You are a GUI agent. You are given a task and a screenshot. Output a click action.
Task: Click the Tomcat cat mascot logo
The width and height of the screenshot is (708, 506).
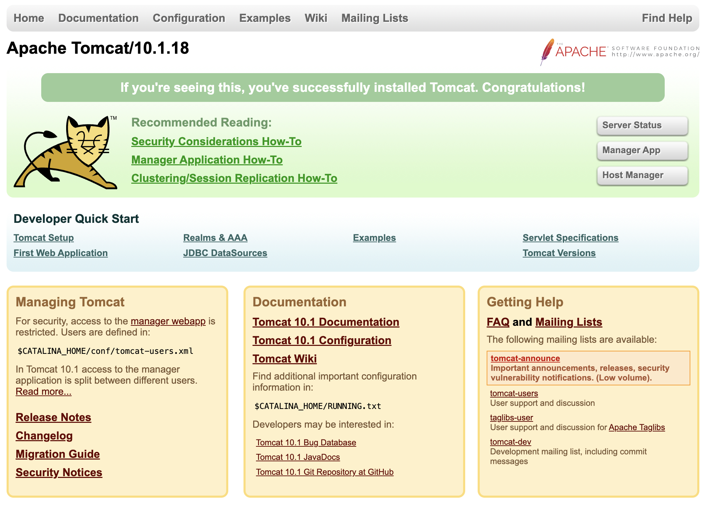click(x=66, y=152)
